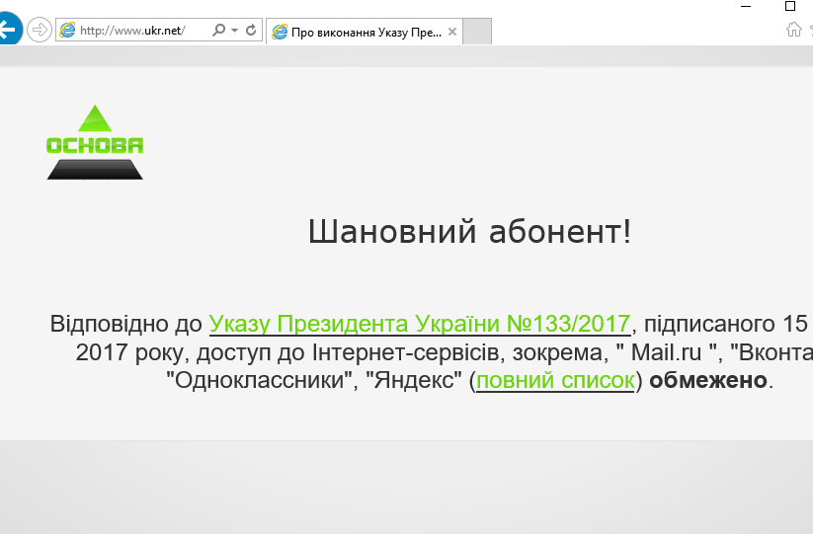Open the 'повний список' link

click(555, 380)
